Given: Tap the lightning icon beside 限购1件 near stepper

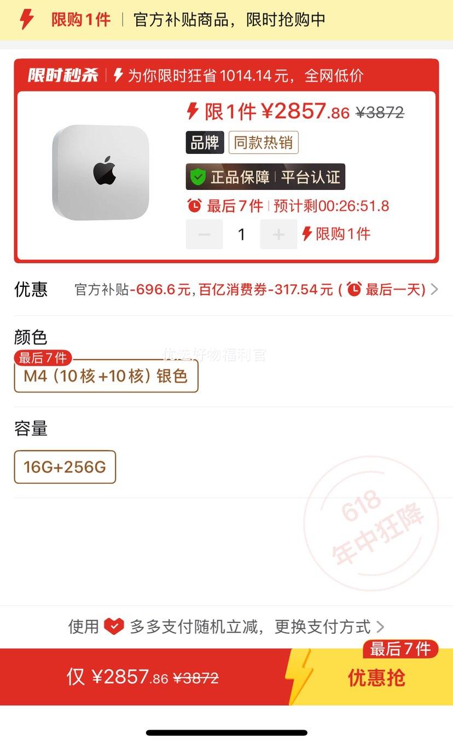Looking at the screenshot, I should click(307, 234).
